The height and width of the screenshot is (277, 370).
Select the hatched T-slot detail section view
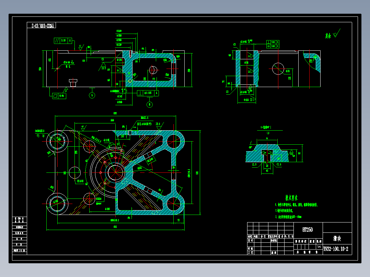pyautogui.click(x=267, y=153)
